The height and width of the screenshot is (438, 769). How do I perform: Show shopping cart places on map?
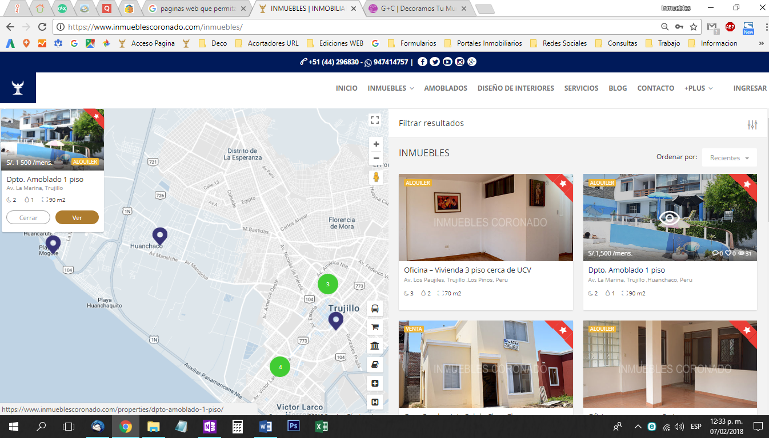tap(375, 327)
